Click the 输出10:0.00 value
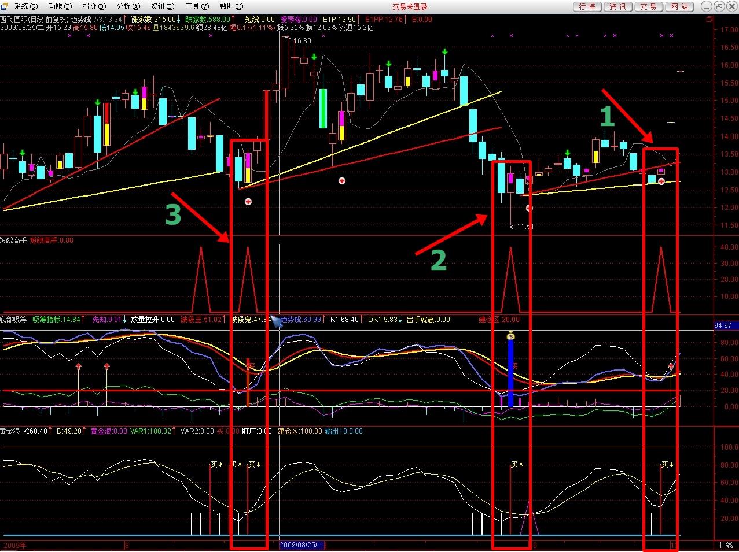 coord(344,431)
